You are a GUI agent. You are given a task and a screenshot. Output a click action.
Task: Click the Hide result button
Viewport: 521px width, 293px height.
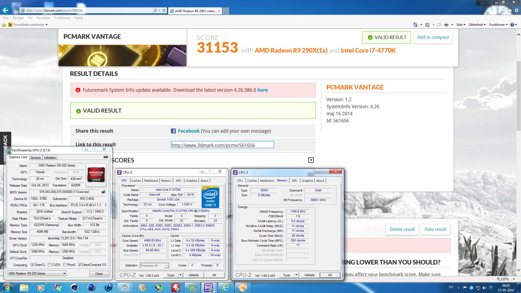click(435, 230)
